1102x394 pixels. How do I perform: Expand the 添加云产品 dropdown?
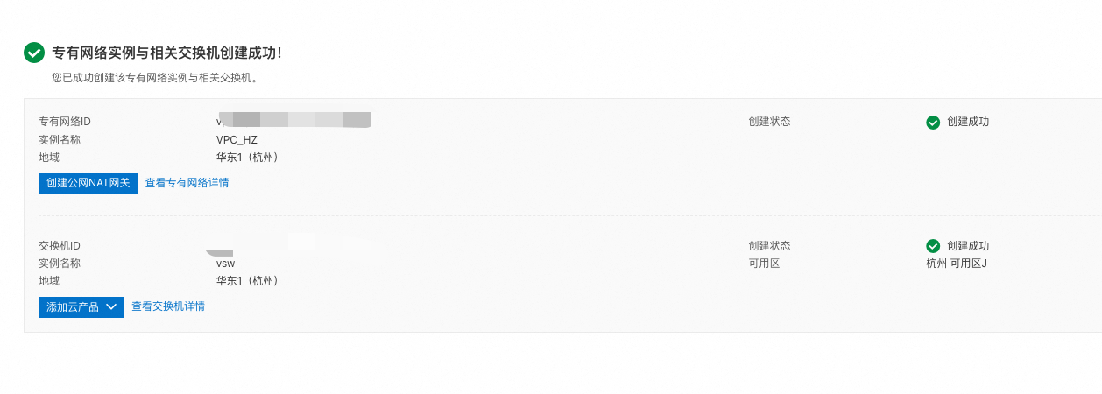[81, 306]
